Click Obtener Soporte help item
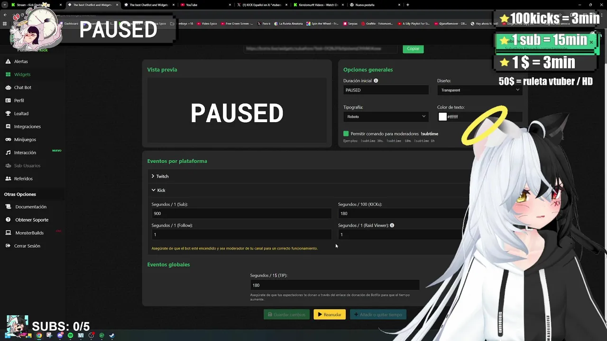 [31, 220]
